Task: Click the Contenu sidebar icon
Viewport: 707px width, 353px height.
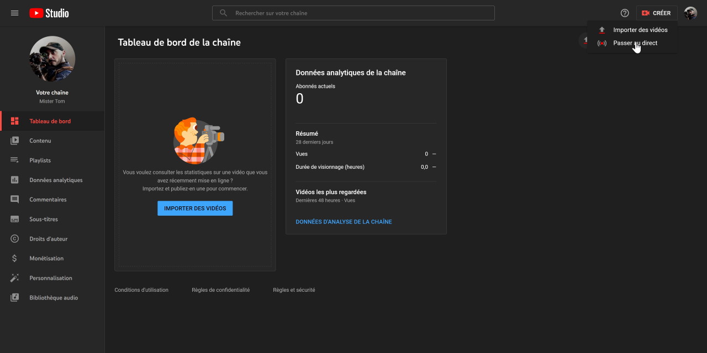Action: (15, 141)
